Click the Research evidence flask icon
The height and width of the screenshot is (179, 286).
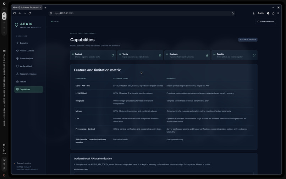pyautogui.click(x=17, y=74)
